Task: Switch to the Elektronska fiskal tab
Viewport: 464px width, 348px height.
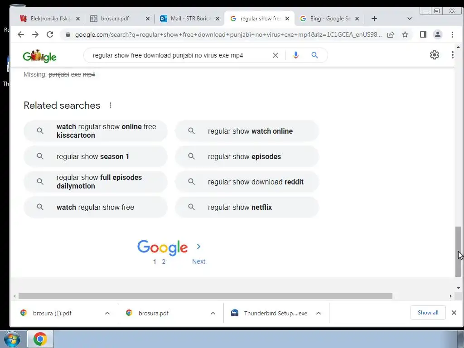Action: [x=50, y=19]
